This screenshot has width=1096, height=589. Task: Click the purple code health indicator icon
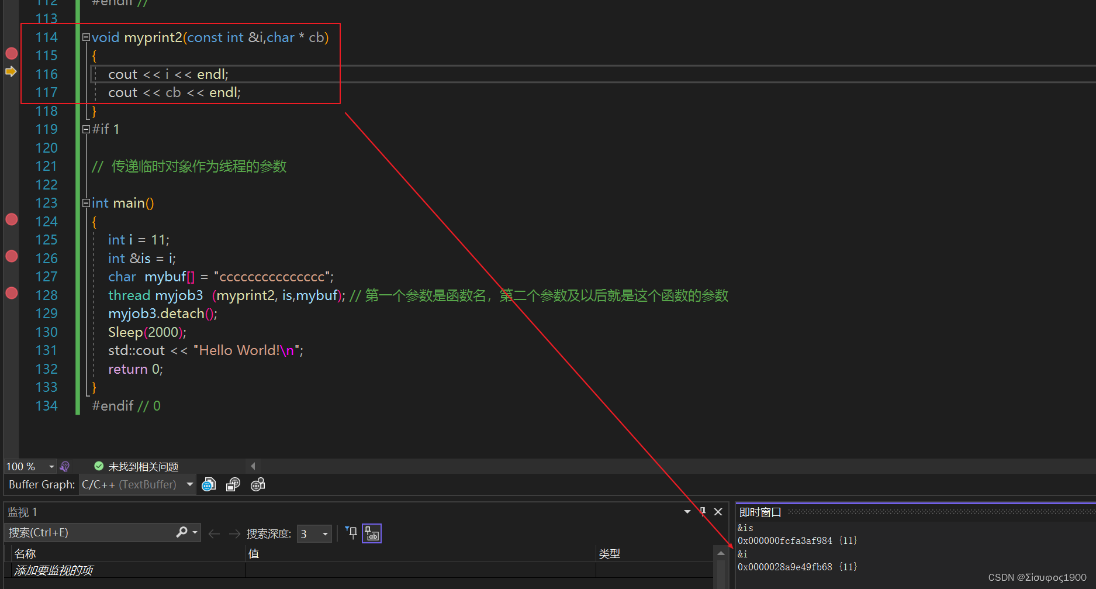coord(65,466)
